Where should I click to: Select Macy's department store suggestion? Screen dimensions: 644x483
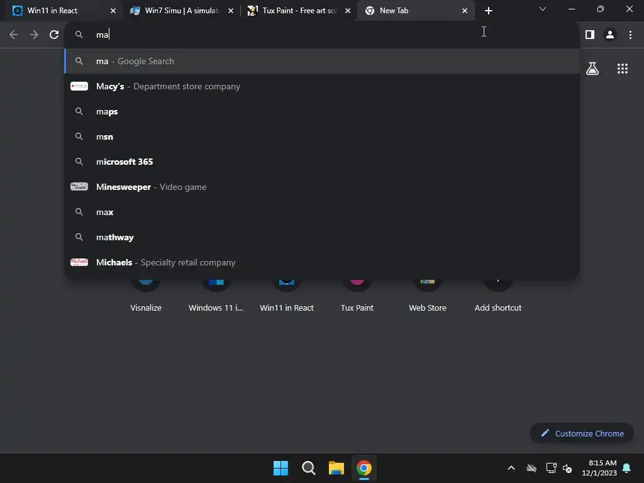coord(321,86)
